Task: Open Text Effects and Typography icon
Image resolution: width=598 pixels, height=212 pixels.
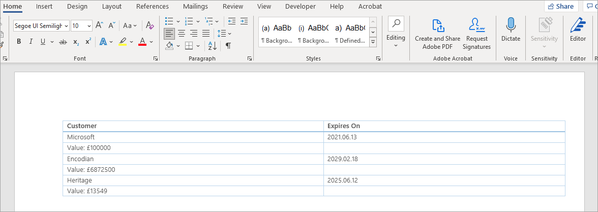Action: tap(103, 42)
